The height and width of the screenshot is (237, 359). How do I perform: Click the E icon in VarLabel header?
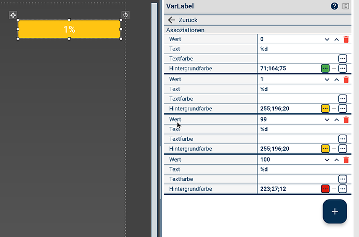347,6
